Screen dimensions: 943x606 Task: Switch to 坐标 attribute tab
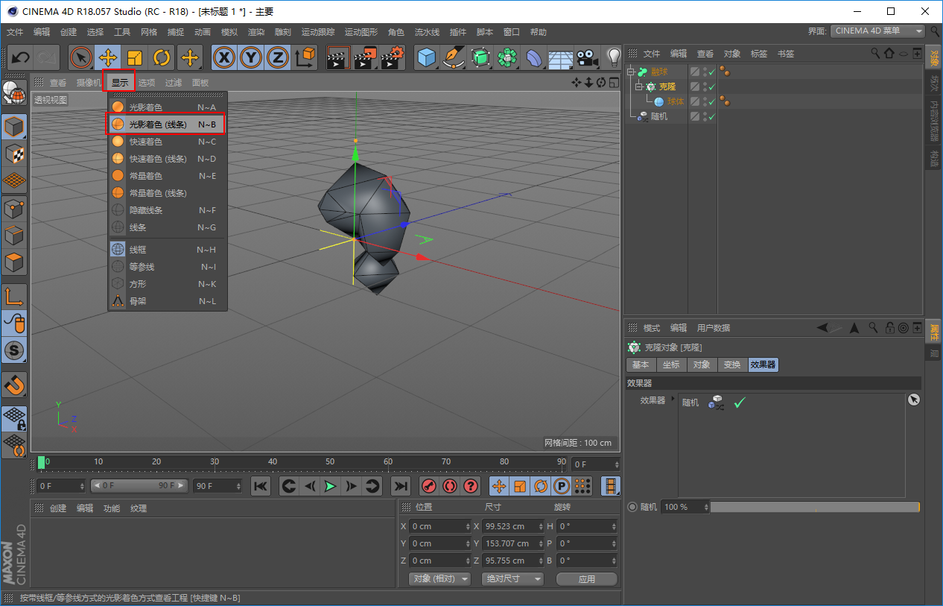pos(671,364)
